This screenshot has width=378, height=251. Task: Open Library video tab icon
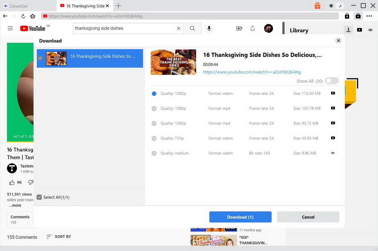(359, 30)
